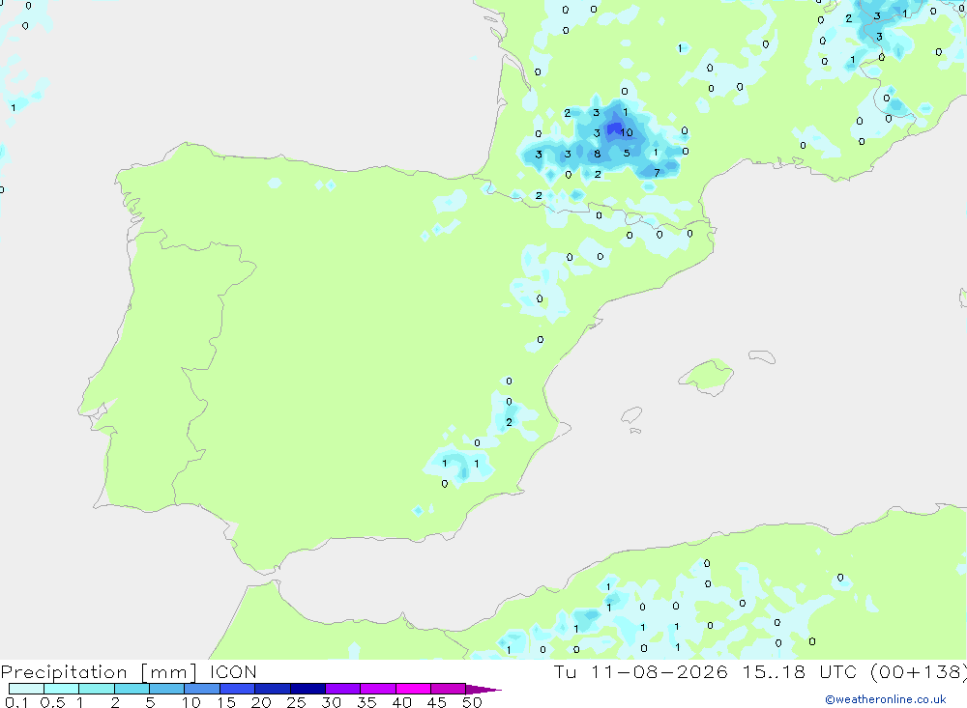
Task: Click the "40" legend scale label
Action: tap(401, 702)
